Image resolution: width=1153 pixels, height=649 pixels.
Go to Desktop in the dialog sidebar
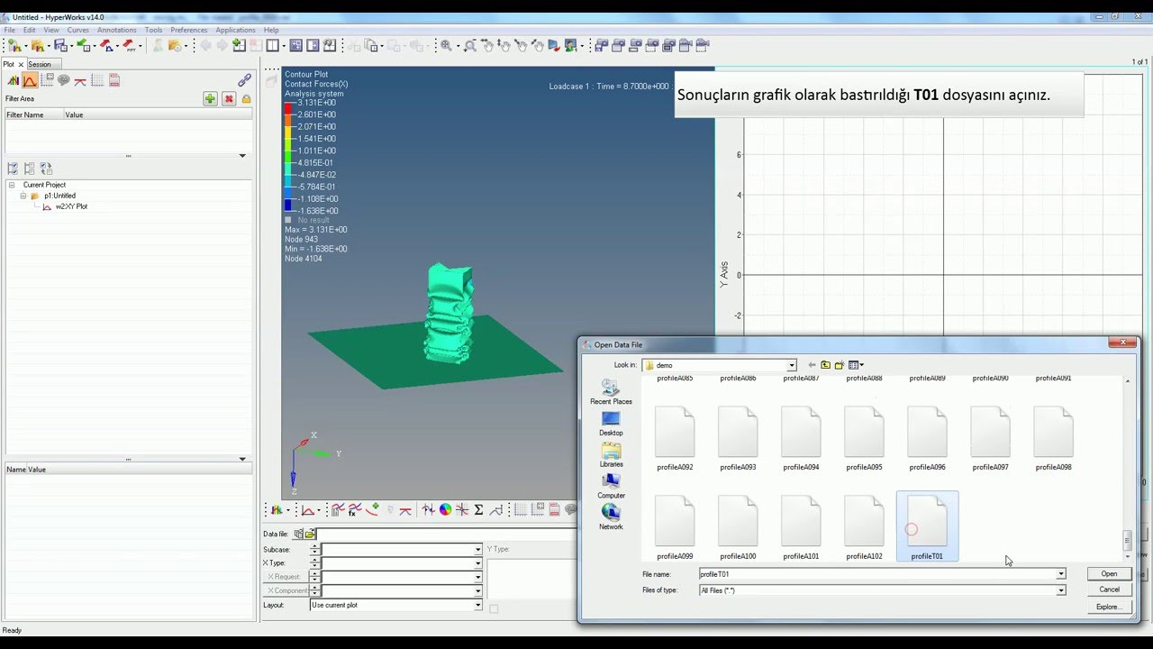(x=611, y=423)
